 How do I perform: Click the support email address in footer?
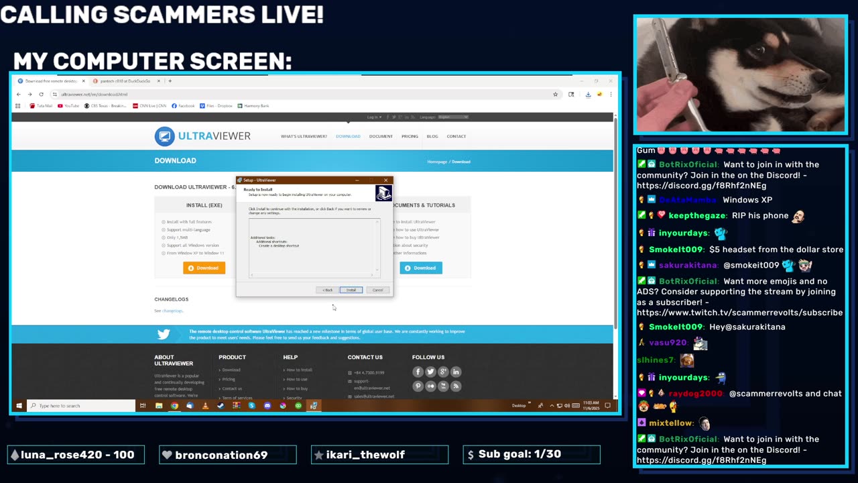372,384
